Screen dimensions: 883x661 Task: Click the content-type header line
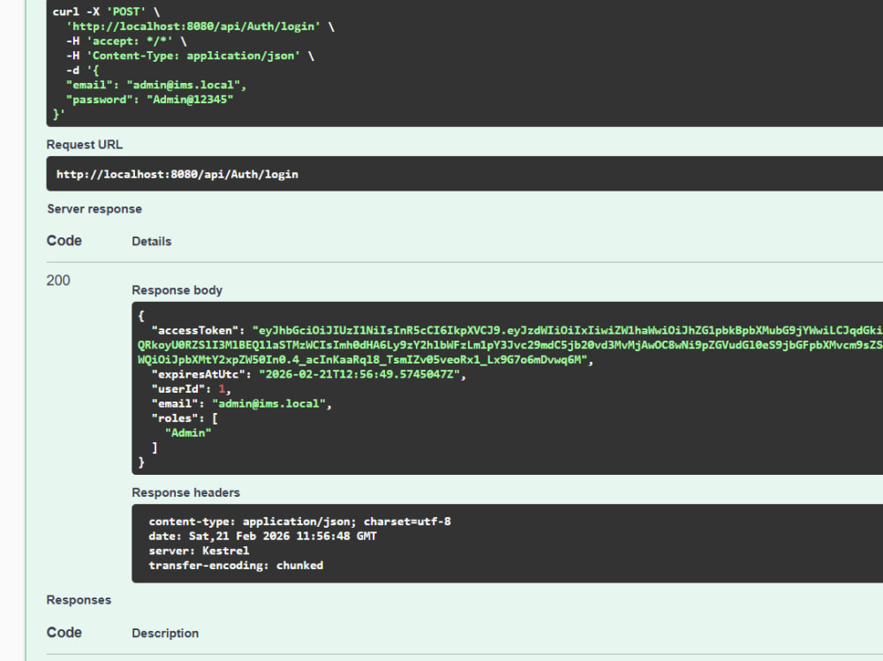[299, 522]
